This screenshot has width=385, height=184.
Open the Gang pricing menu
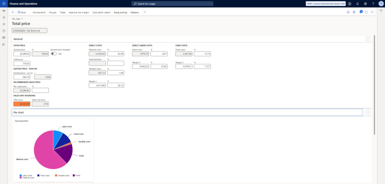120,12
